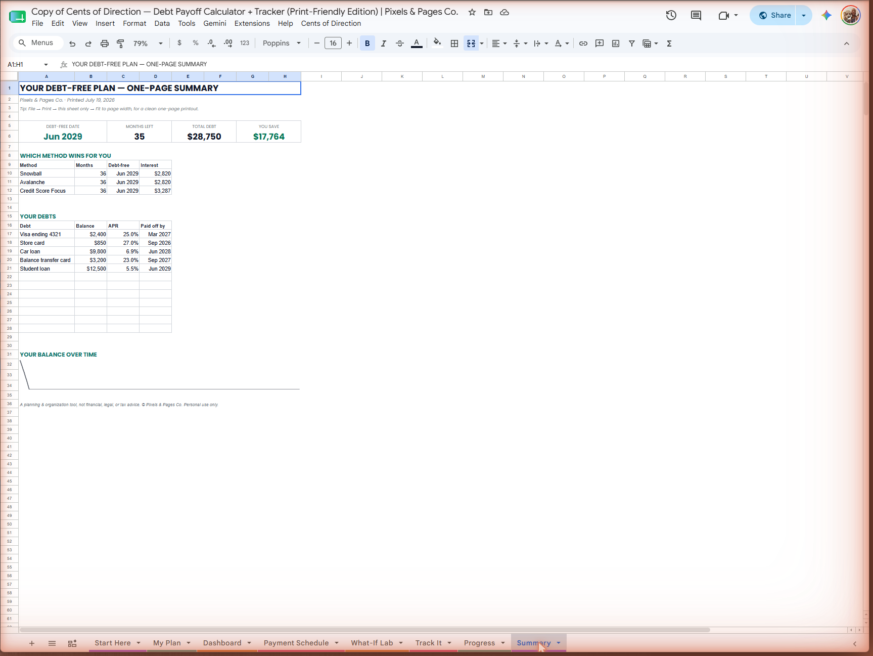Open the Extensions menu
This screenshot has width=873, height=656.
pyautogui.click(x=252, y=23)
